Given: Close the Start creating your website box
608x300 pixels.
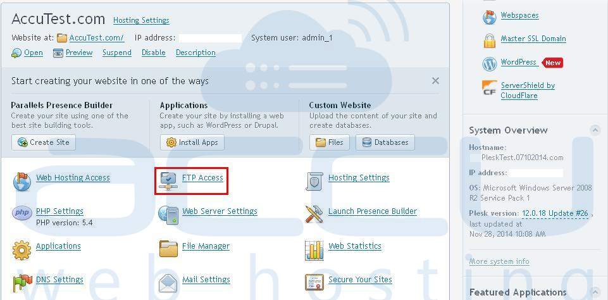Looking at the screenshot, I should pos(435,81).
